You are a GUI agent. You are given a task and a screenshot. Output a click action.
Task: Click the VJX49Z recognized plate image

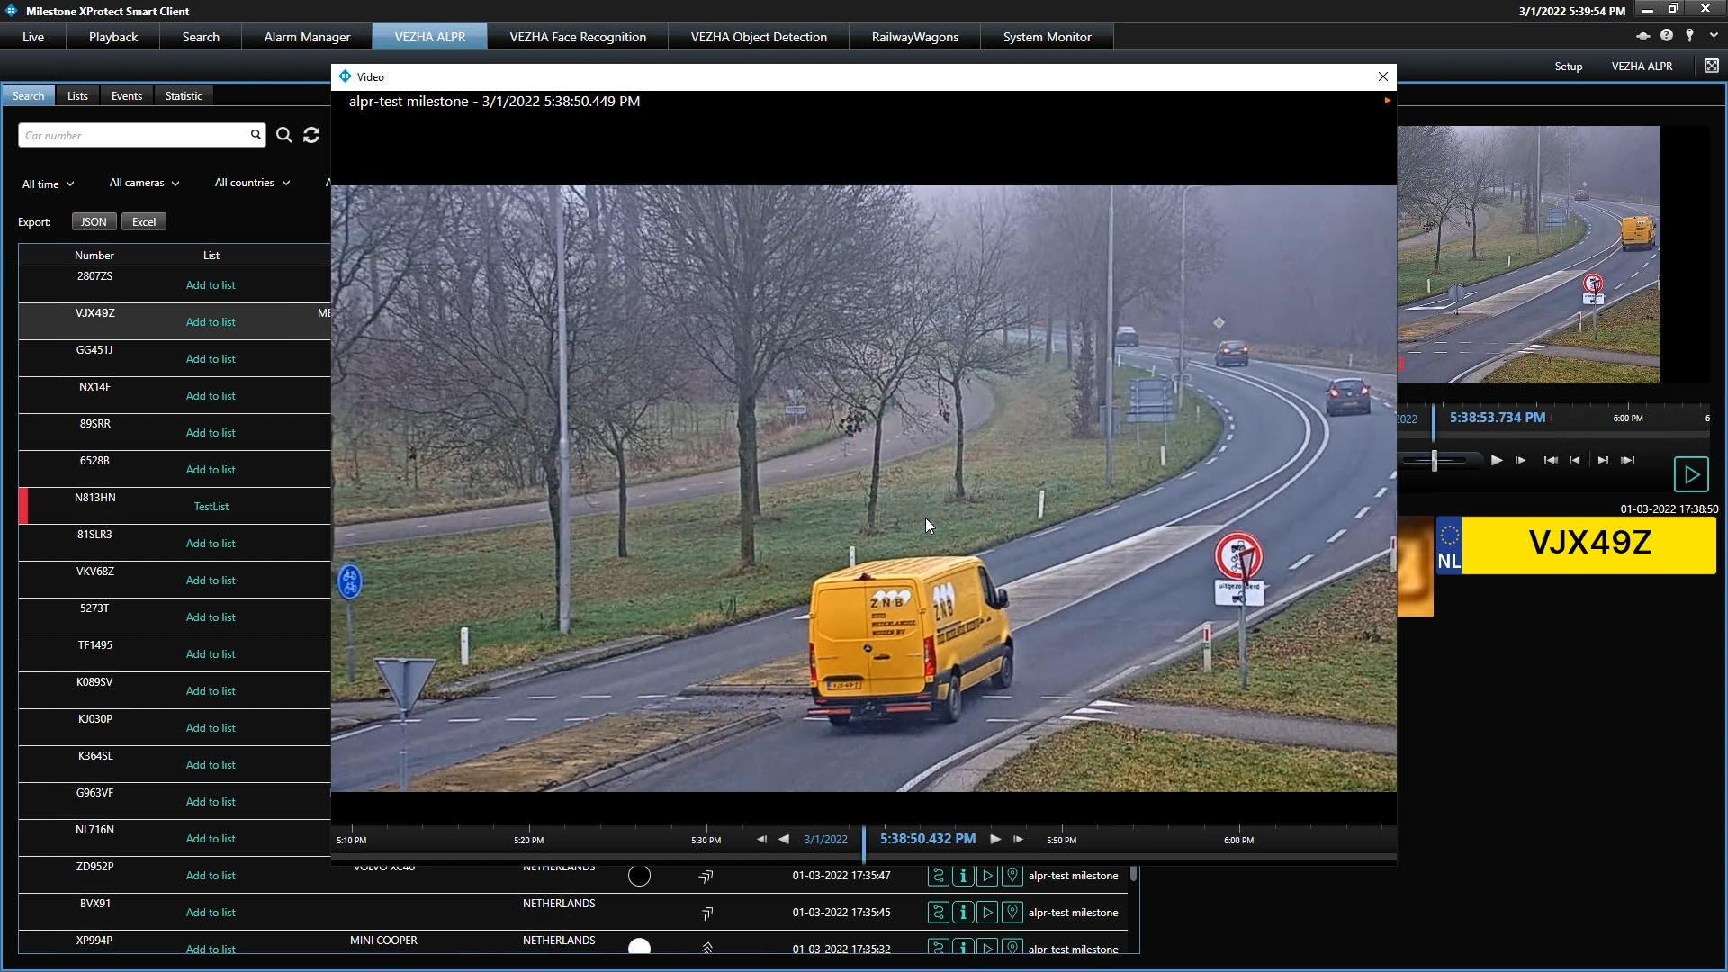click(x=1575, y=545)
